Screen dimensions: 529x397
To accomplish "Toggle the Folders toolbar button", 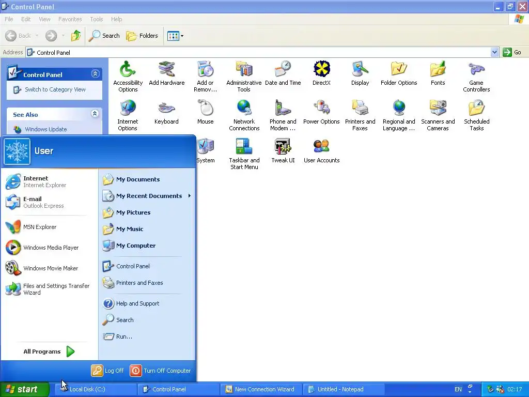I will (x=142, y=36).
